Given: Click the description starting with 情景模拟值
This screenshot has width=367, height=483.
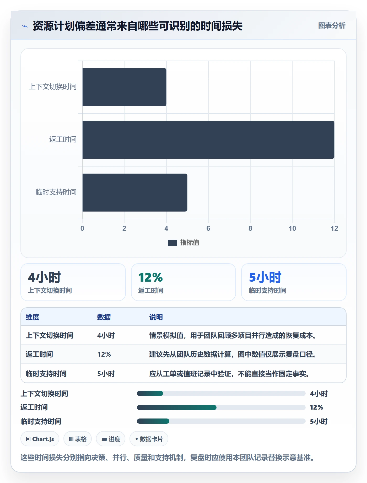Looking at the screenshot, I should point(233,335).
